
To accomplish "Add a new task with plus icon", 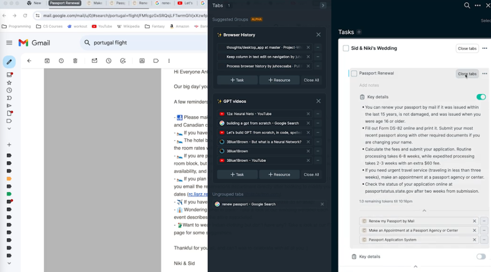I will [359, 32].
